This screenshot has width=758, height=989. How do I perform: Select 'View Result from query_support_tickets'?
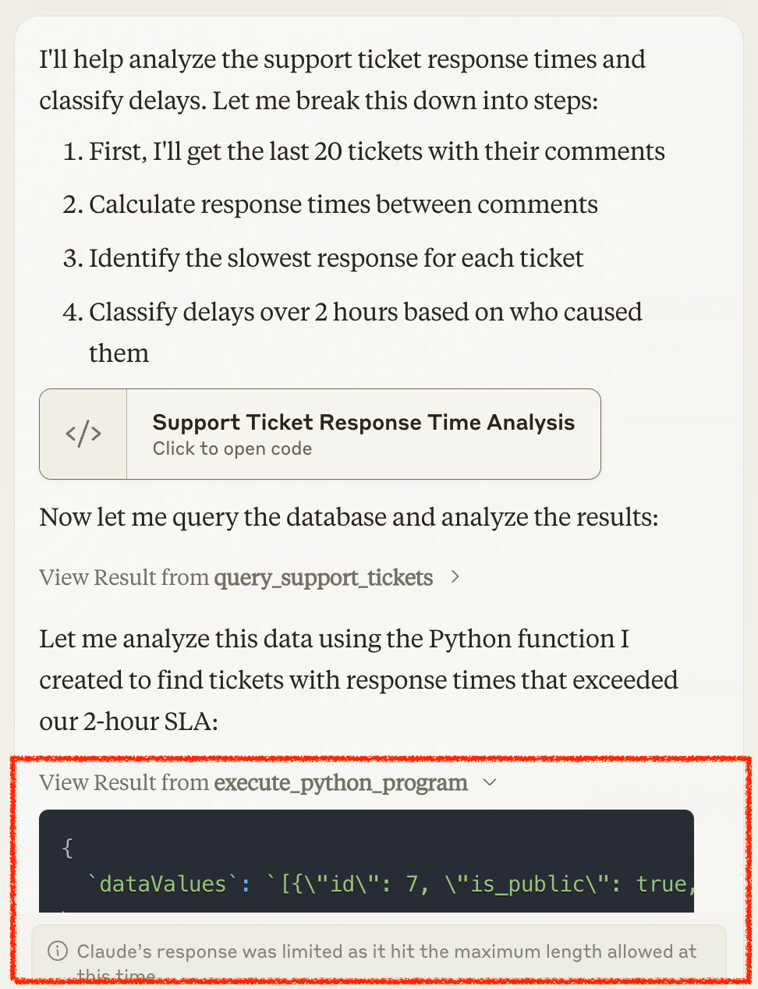[x=236, y=577]
